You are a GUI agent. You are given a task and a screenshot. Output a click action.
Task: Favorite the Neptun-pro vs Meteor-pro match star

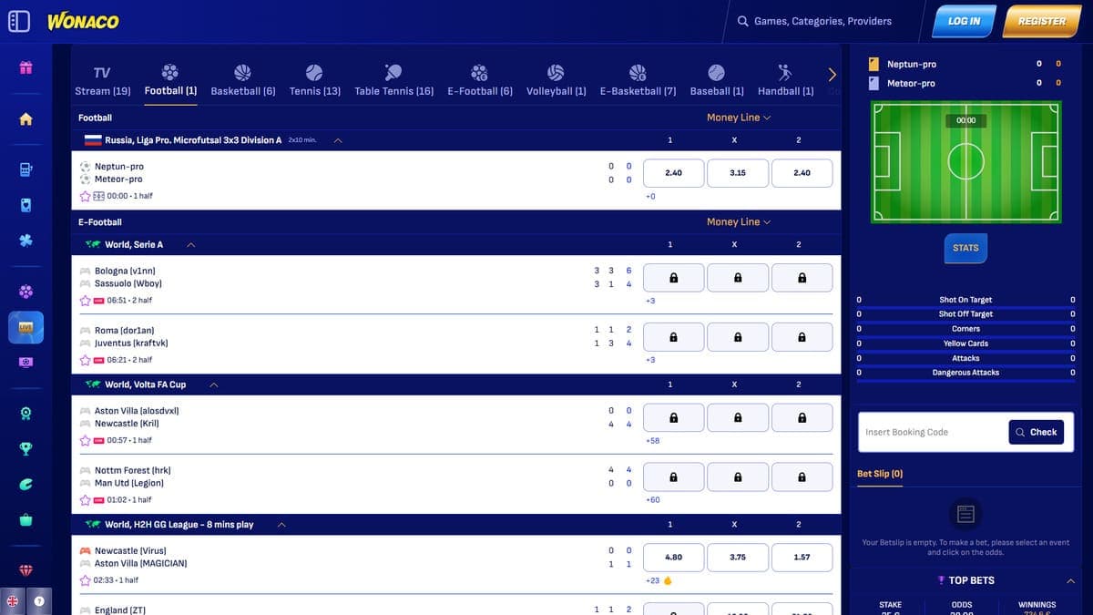pyautogui.click(x=85, y=196)
